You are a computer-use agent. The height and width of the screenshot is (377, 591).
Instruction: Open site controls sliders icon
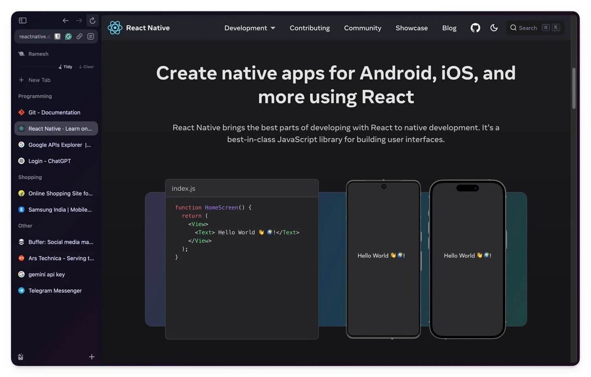click(x=90, y=37)
